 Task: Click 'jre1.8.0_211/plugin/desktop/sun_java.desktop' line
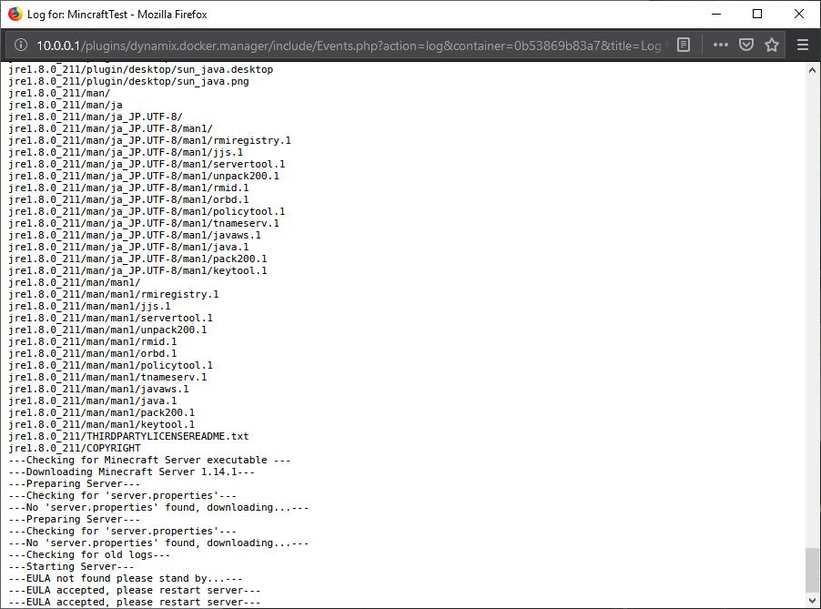click(141, 69)
